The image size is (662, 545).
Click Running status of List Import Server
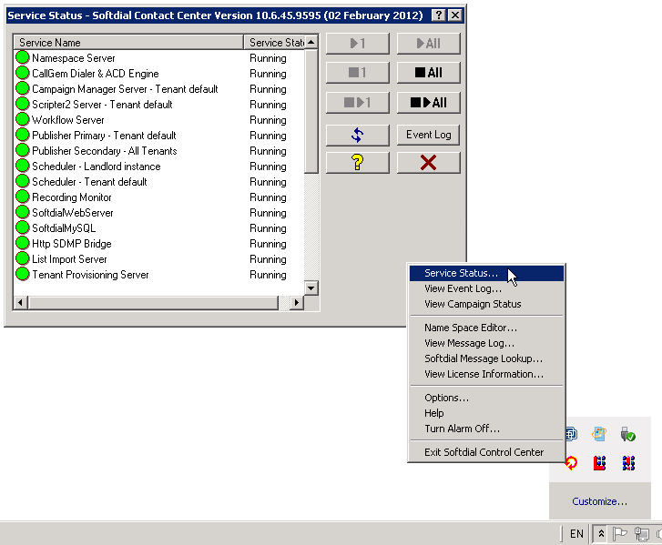pos(268,259)
